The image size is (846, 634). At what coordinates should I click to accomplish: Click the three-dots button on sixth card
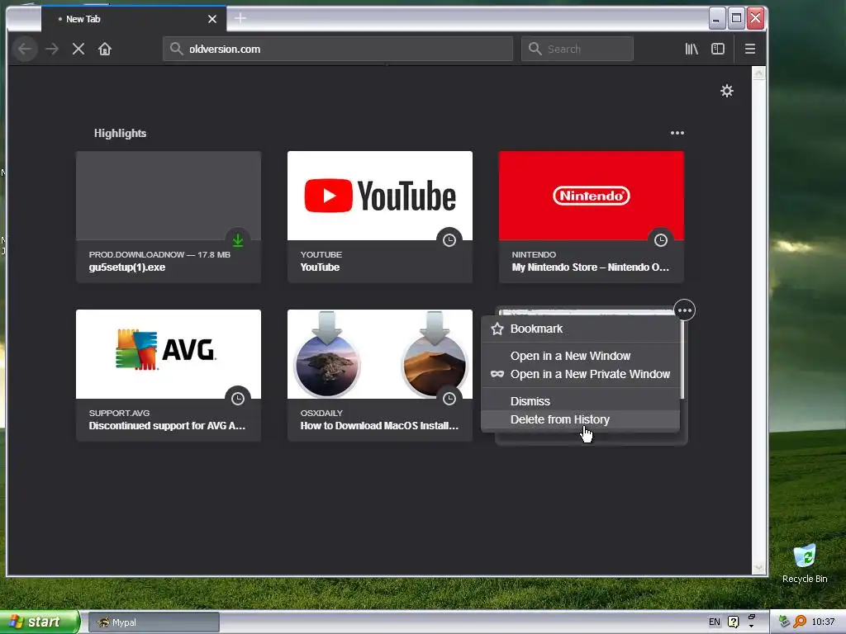point(684,310)
